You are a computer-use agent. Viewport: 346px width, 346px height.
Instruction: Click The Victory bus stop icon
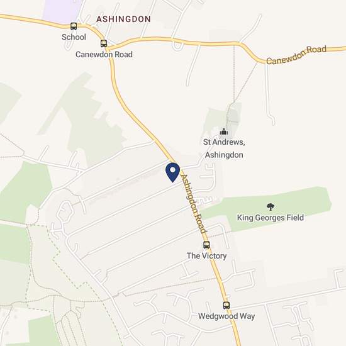point(206,245)
